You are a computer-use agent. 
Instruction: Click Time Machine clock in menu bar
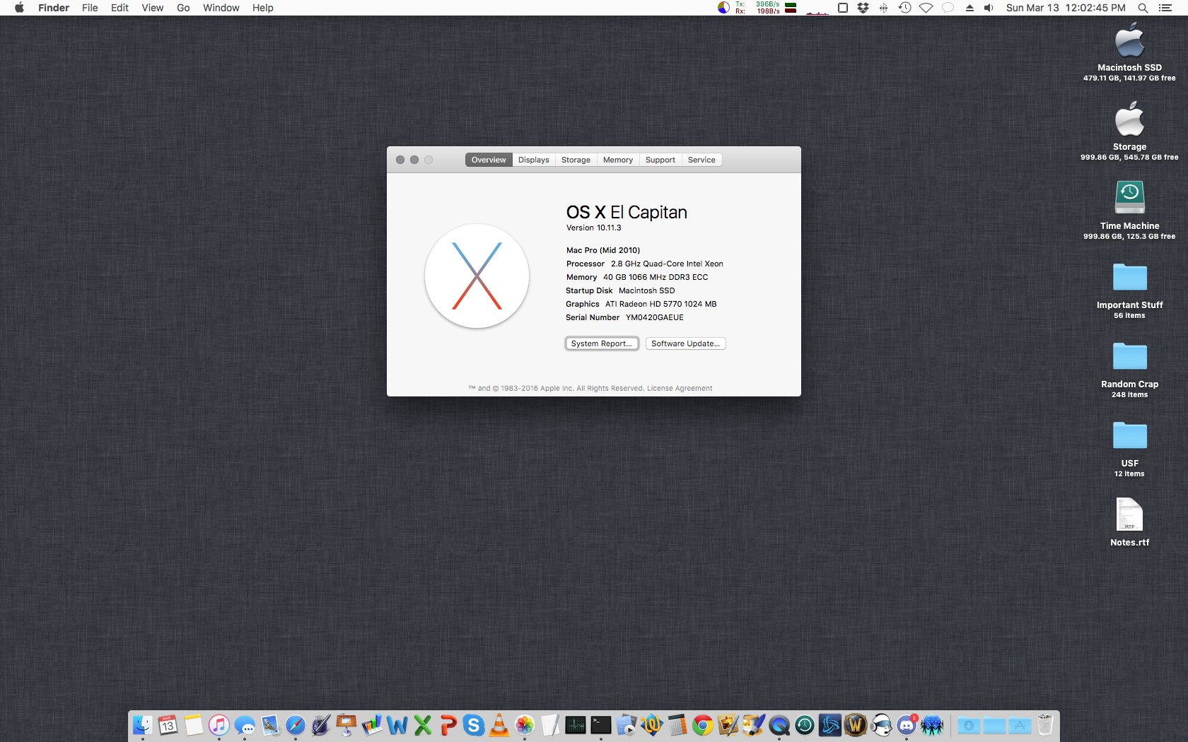coord(904,8)
